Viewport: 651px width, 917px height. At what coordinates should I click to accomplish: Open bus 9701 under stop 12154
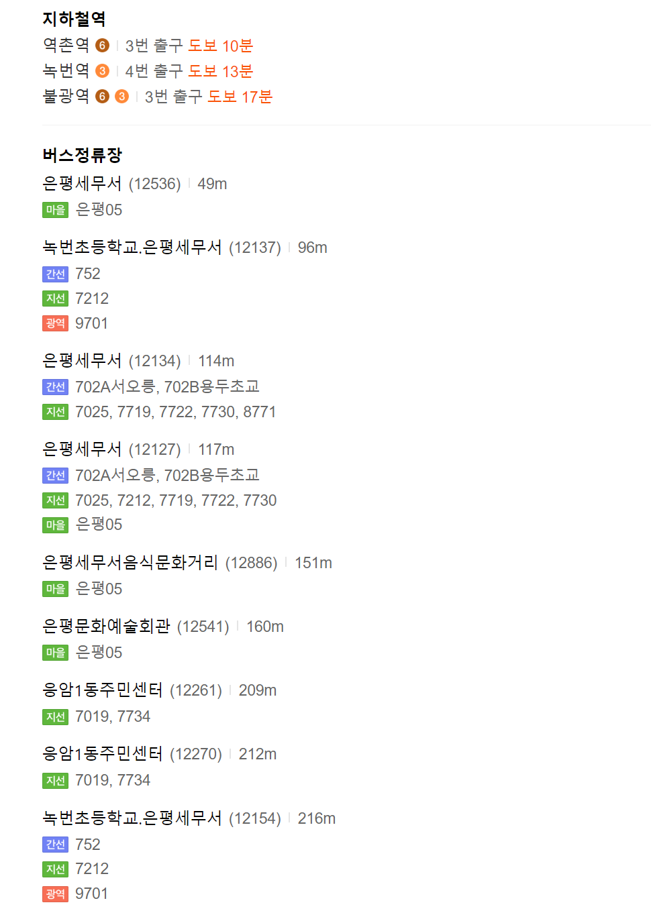click(91, 894)
